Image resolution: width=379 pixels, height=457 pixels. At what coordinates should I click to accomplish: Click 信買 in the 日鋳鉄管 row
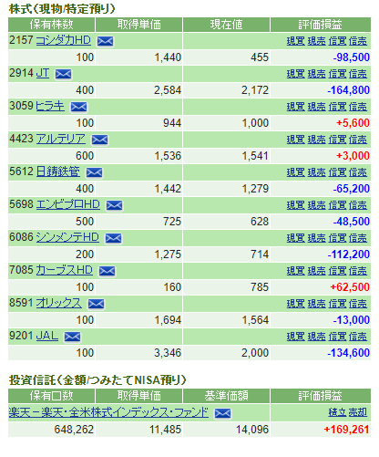click(337, 172)
